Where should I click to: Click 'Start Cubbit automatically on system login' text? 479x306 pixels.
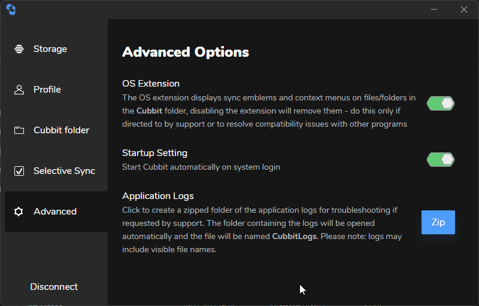pos(201,167)
